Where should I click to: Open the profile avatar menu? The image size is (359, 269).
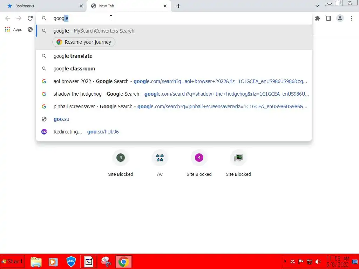click(x=340, y=18)
